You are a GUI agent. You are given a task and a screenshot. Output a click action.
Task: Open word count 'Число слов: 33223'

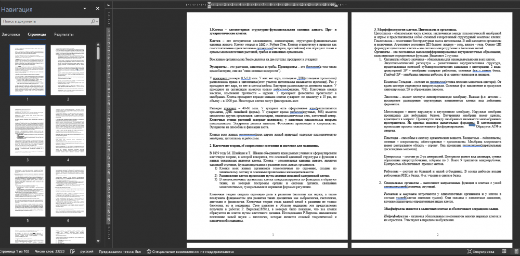pyautogui.click(x=50, y=252)
